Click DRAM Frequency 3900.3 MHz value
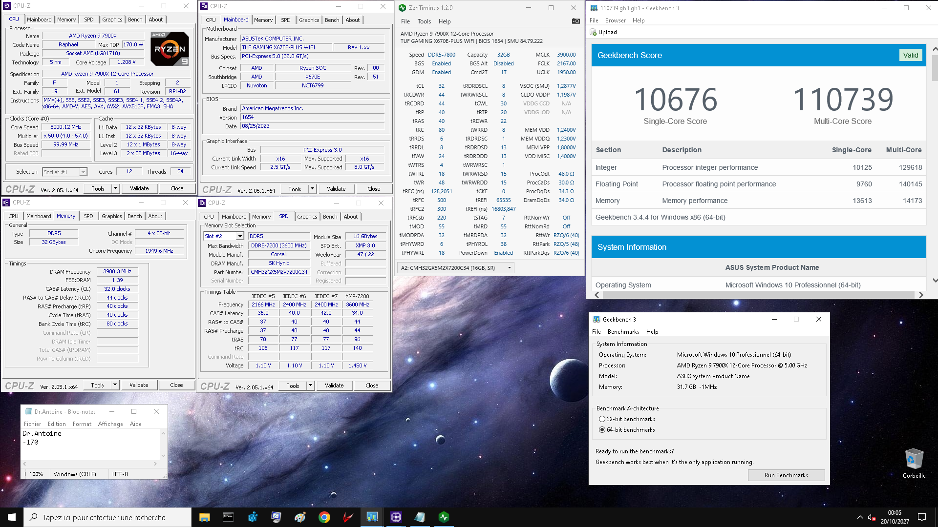 point(117,272)
